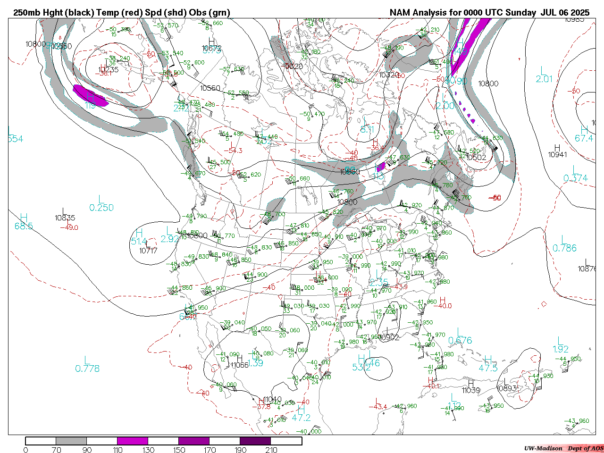Click the gray 70–90 speed legend swatch
Image resolution: width=604 pixels, height=453 pixels.
tap(71, 441)
